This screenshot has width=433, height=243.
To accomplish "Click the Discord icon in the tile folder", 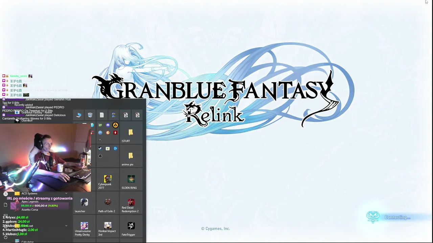I will (x=108, y=125).
